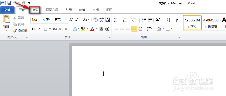This screenshot has width=226, height=96.
Task: Select the 正文 (Normal) style
Action: click(192, 23)
